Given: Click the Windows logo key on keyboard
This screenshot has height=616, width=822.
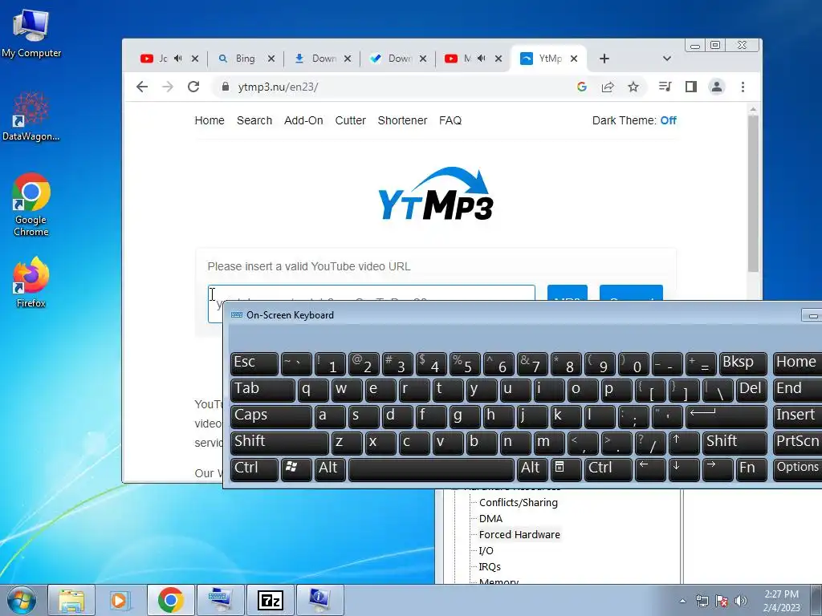Looking at the screenshot, I should (296, 468).
